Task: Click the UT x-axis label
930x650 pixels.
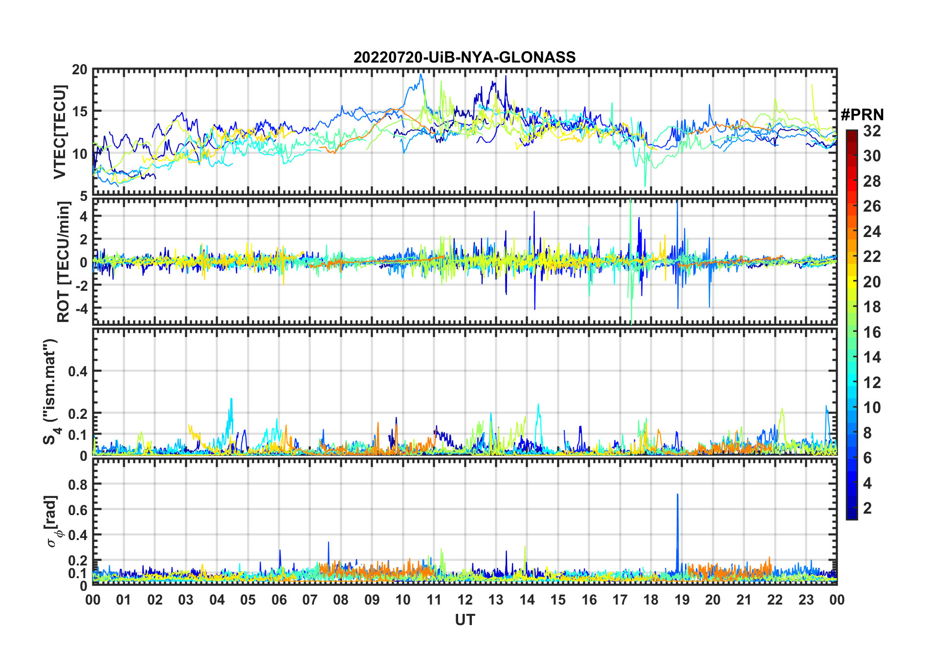Action: click(465, 620)
